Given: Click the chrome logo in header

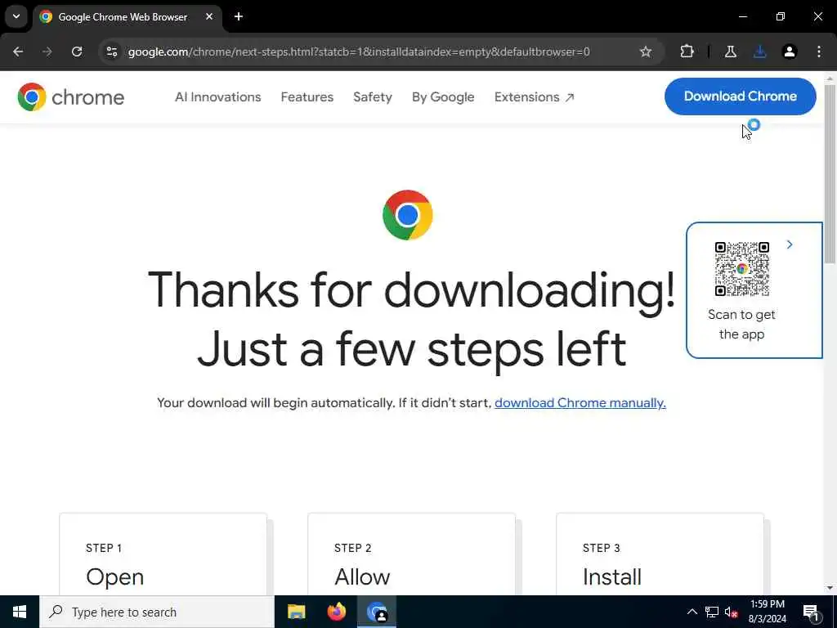Looking at the screenshot, I should pos(70,97).
